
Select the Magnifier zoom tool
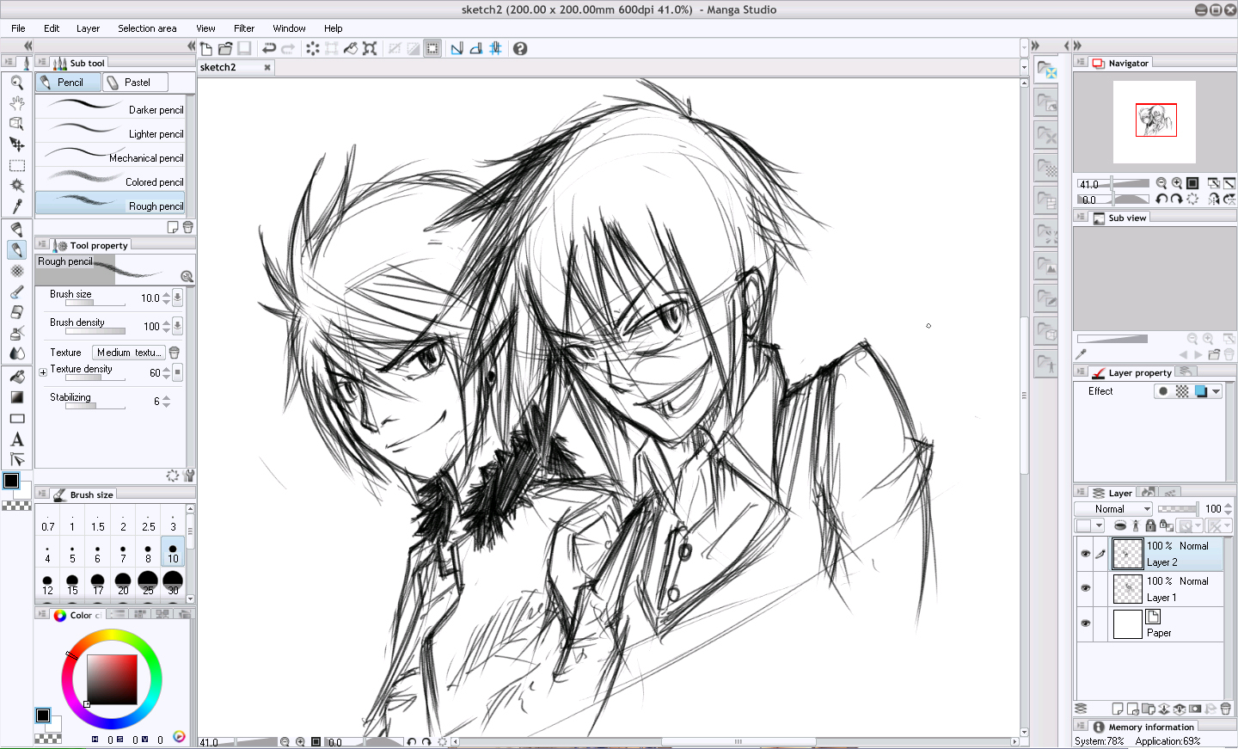click(16, 83)
